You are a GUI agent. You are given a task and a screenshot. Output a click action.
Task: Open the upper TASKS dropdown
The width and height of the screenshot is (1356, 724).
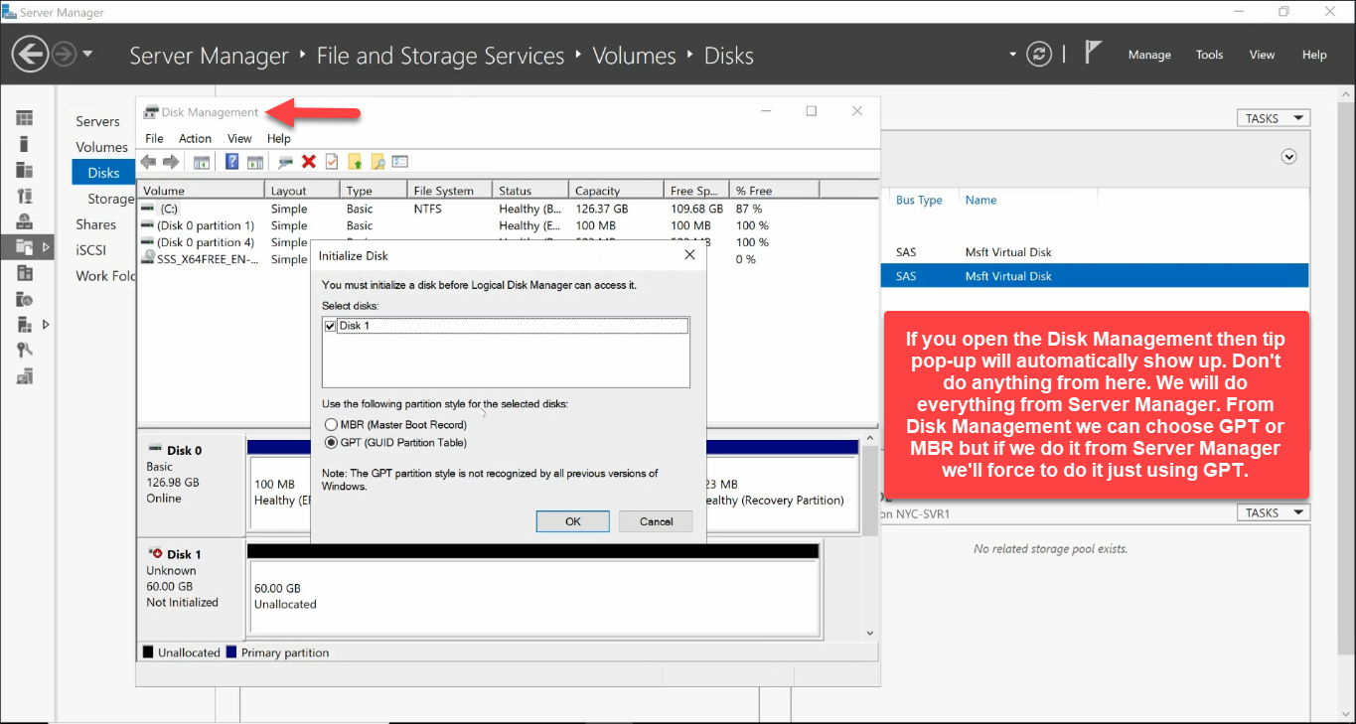pyautogui.click(x=1274, y=118)
